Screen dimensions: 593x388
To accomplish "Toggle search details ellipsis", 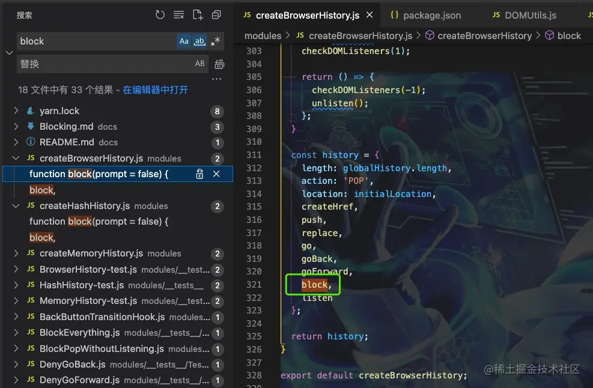I will point(216,79).
